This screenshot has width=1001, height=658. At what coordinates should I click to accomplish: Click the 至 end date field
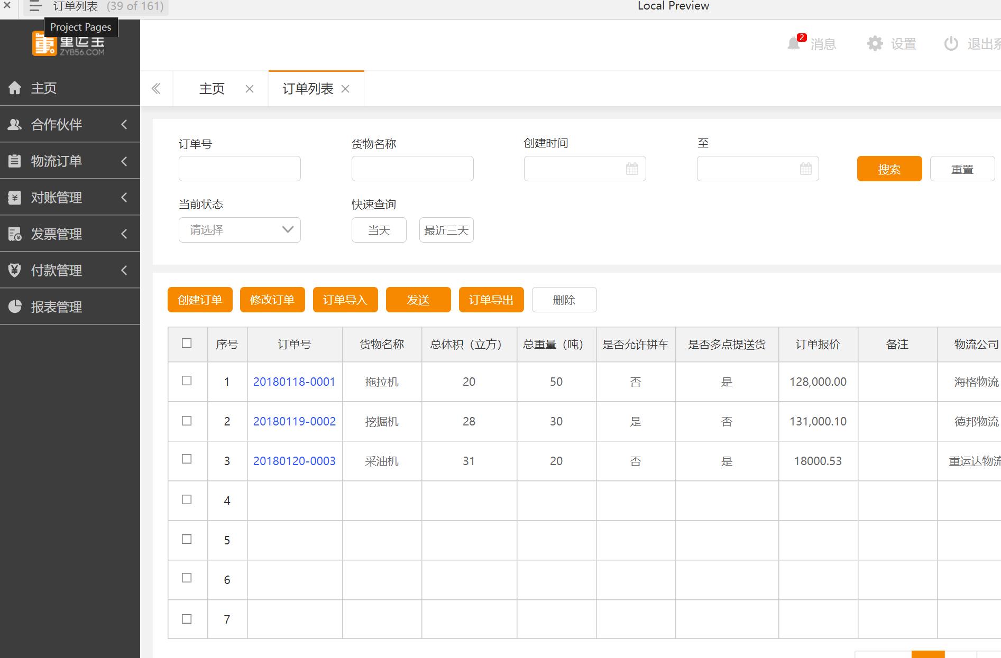(x=758, y=169)
